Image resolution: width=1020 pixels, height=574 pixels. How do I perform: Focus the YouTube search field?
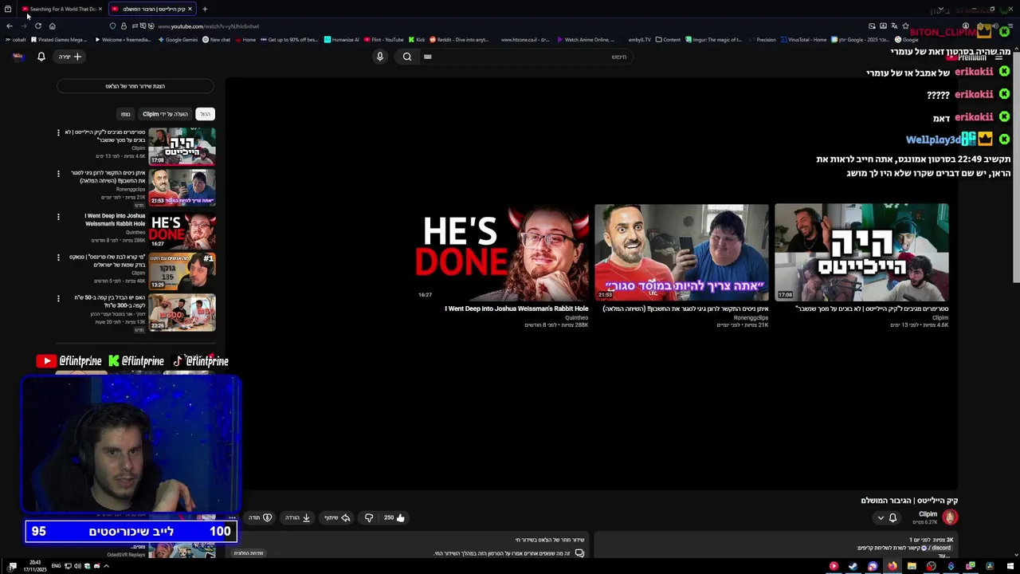526,57
